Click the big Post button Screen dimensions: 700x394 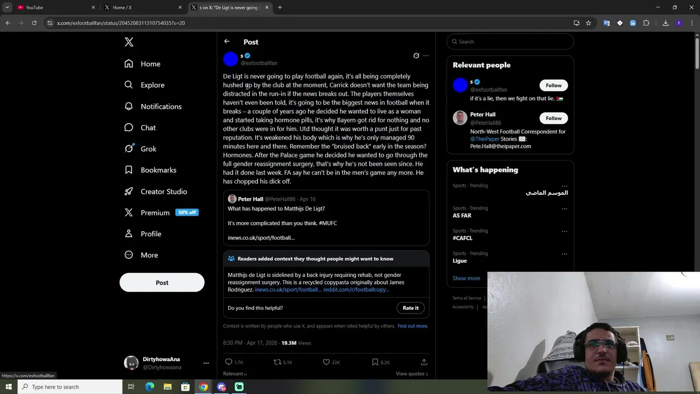[162, 282]
